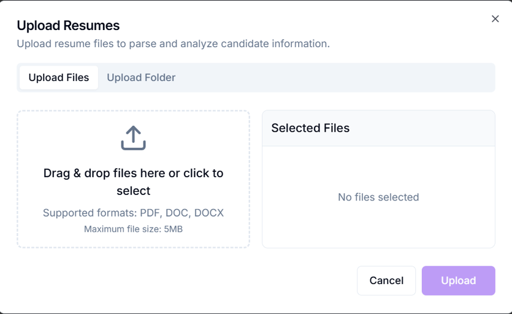Click the Selected Files panel header

[x=310, y=128]
